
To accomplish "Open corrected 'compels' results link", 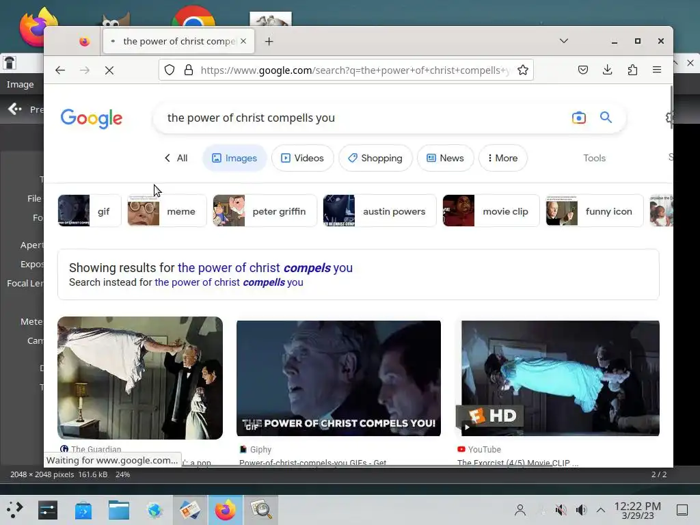I will click(x=265, y=268).
